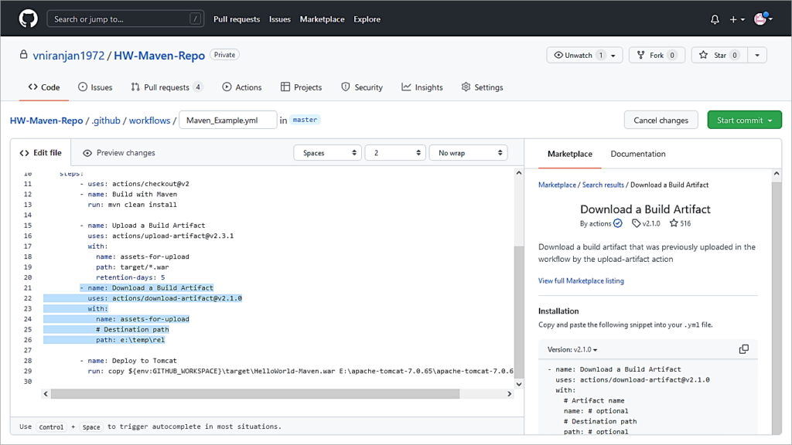This screenshot has height=445, width=792.
Task: Go to the Actions repository tab
Action: [241, 87]
